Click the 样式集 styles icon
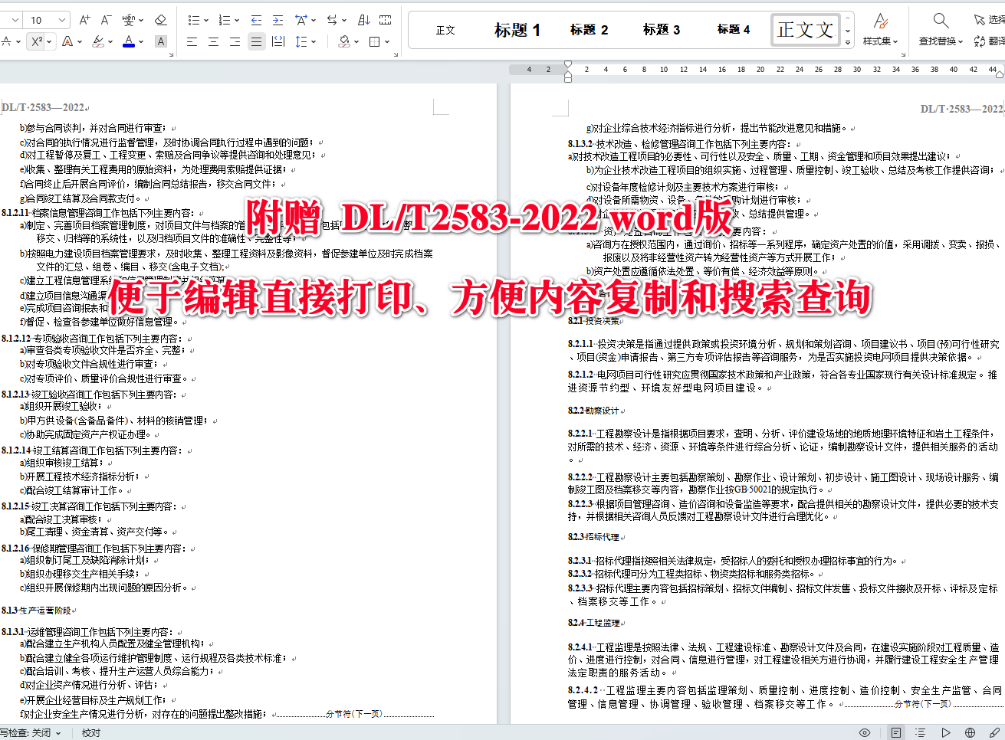 tap(880, 29)
